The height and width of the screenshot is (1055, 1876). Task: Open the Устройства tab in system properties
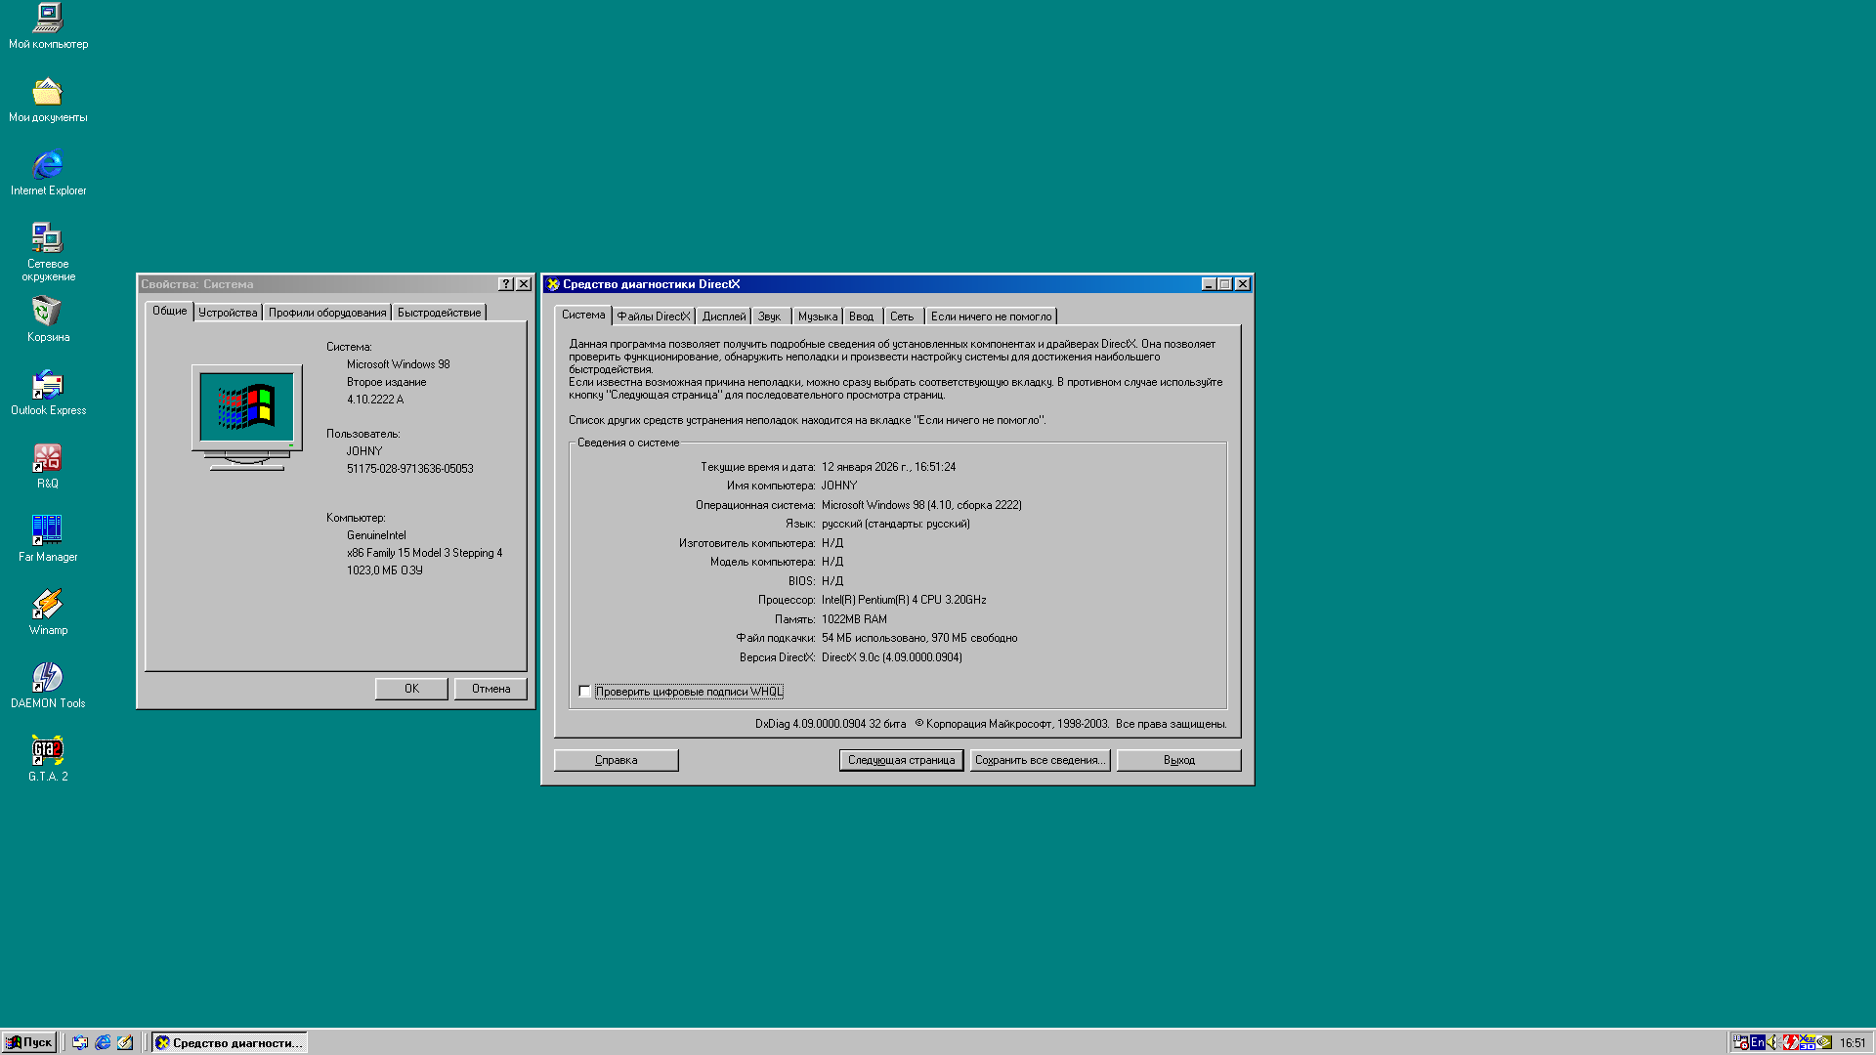(228, 313)
